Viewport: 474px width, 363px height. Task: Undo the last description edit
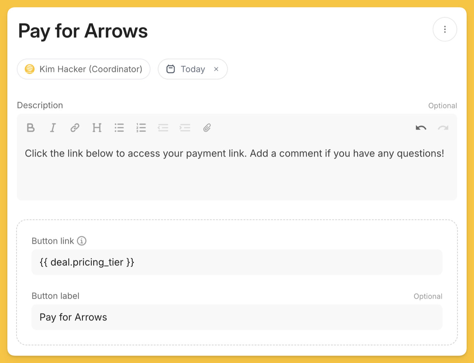tap(421, 128)
